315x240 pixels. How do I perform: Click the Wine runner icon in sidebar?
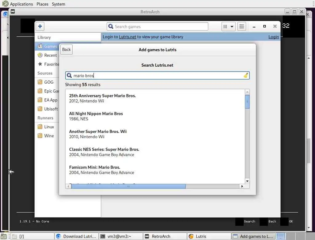[x=40, y=135]
